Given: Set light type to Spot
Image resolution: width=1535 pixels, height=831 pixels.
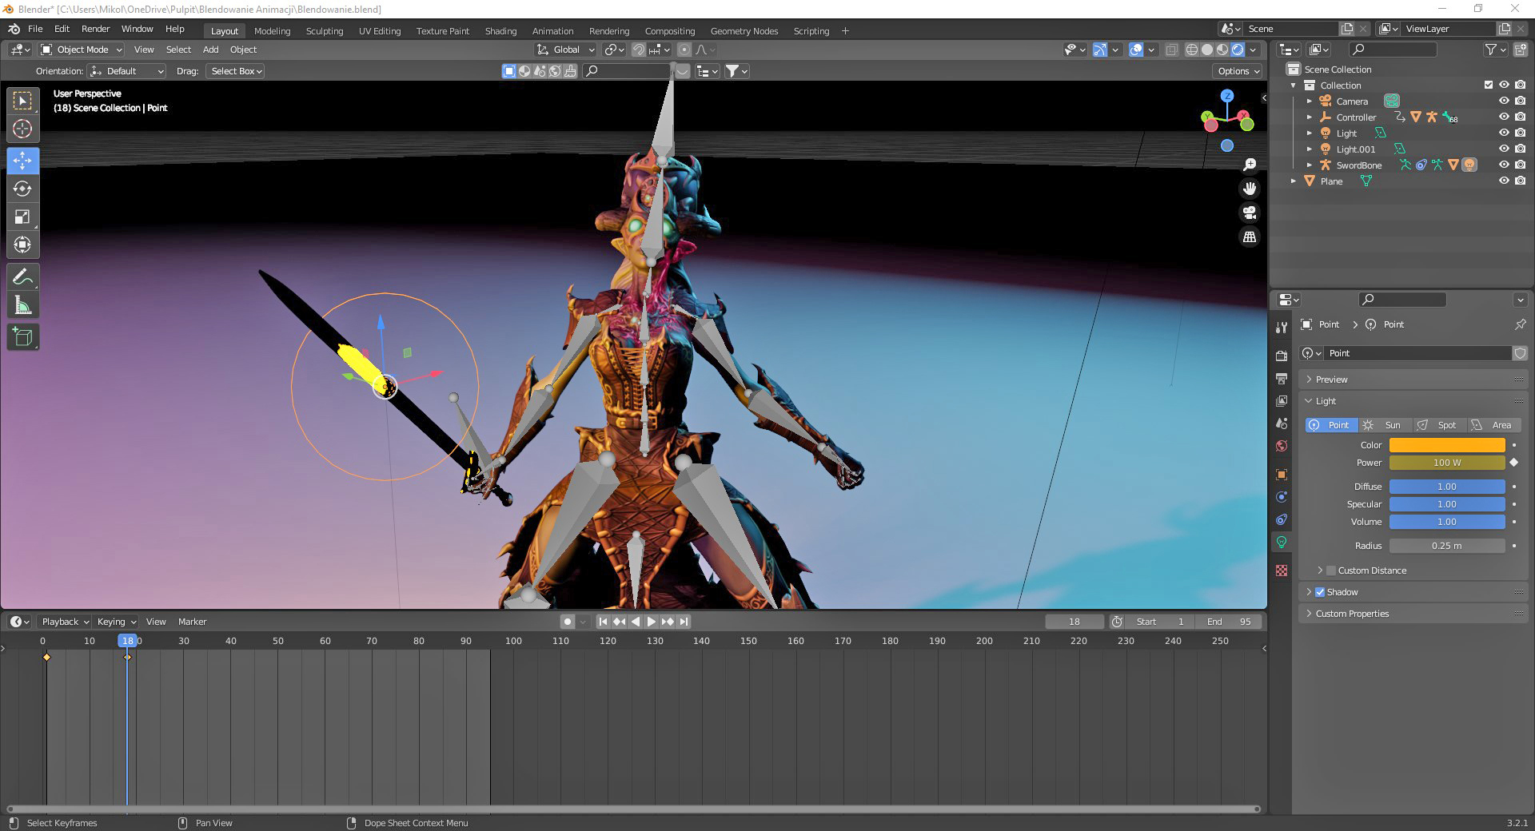Looking at the screenshot, I should coord(1439,425).
